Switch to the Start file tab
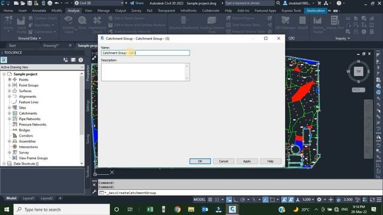 click(x=12, y=45)
